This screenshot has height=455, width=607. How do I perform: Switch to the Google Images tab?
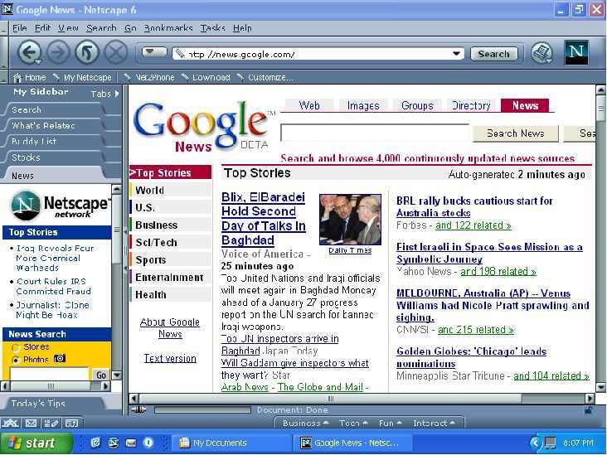[363, 105]
